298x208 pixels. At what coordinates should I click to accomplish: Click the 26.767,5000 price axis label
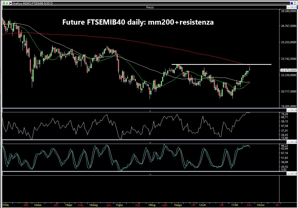click(x=289, y=26)
